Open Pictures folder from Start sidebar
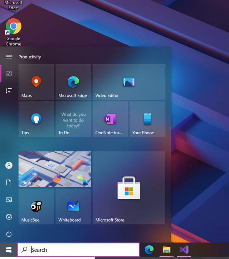The height and width of the screenshot is (259, 229). pyautogui.click(x=9, y=200)
